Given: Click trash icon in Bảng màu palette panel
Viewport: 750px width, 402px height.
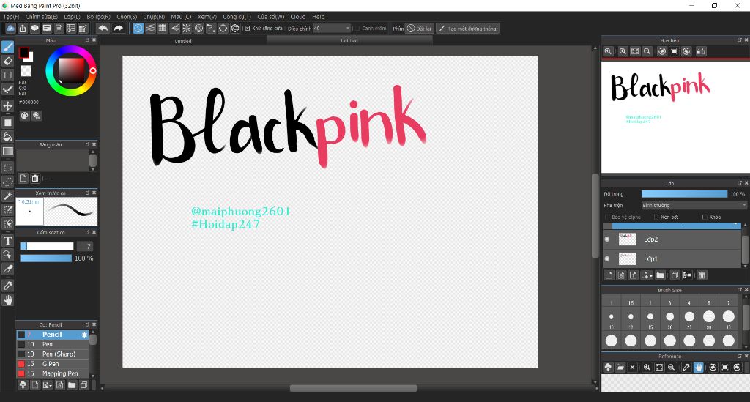Looking at the screenshot, I should 35,178.
